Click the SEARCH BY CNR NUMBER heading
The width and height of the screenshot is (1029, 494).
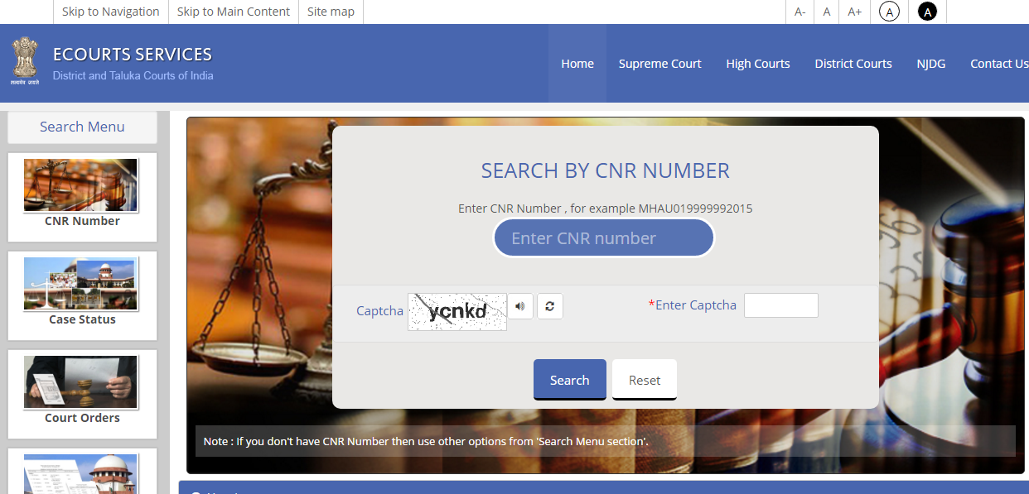point(606,171)
